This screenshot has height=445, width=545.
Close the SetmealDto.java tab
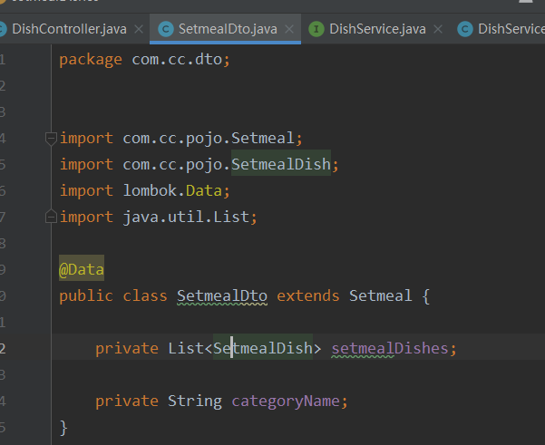tap(289, 29)
